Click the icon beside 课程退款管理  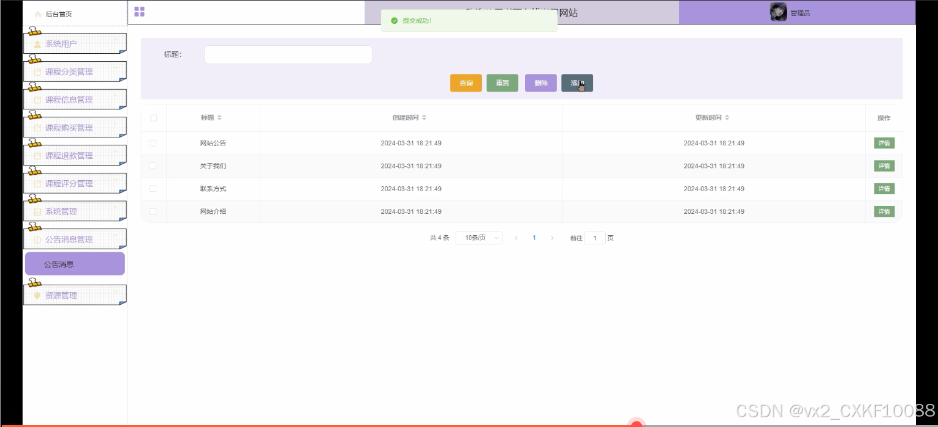pyautogui.click(x=37, y=156)
